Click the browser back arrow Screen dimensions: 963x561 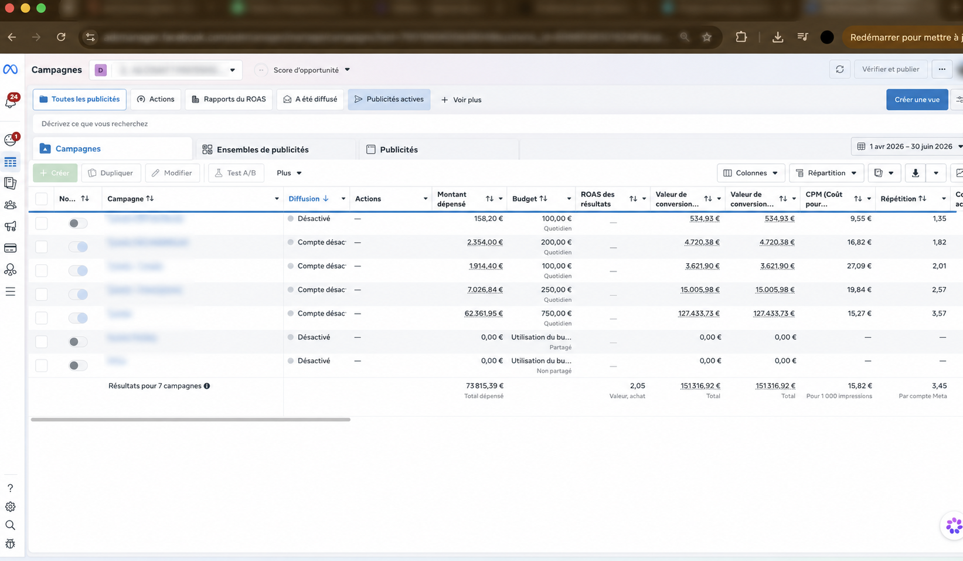point(12,37)
